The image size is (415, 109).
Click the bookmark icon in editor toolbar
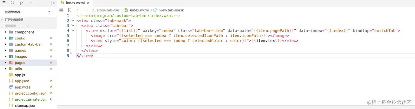coord(70,10)
